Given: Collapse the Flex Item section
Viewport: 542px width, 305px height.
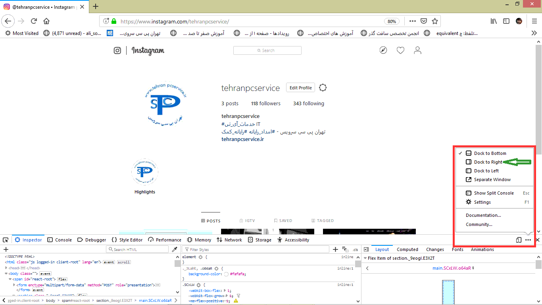Looking at the screenshot, I should [x=365, y=258].
